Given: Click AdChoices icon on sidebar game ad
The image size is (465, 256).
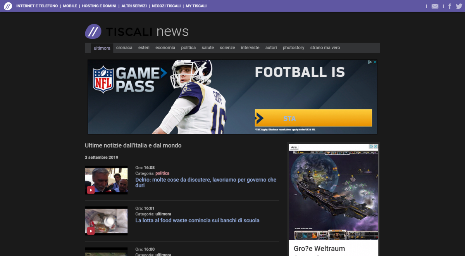Looking at the screenshot, I should 371,147.
